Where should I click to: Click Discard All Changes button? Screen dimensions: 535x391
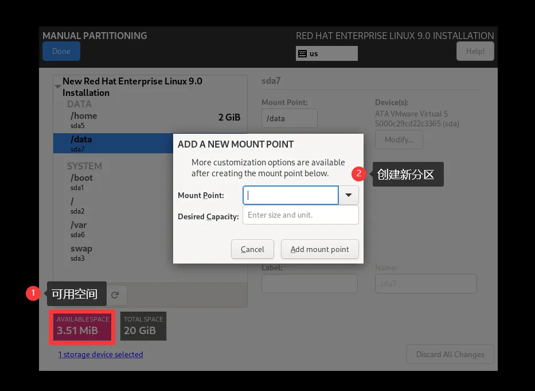coord(450,354)
